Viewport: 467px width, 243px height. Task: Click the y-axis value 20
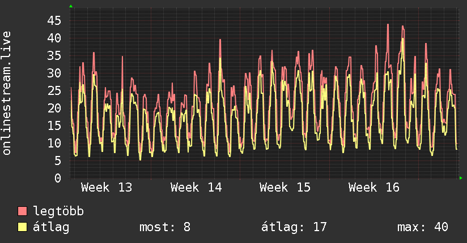(54, 108)
